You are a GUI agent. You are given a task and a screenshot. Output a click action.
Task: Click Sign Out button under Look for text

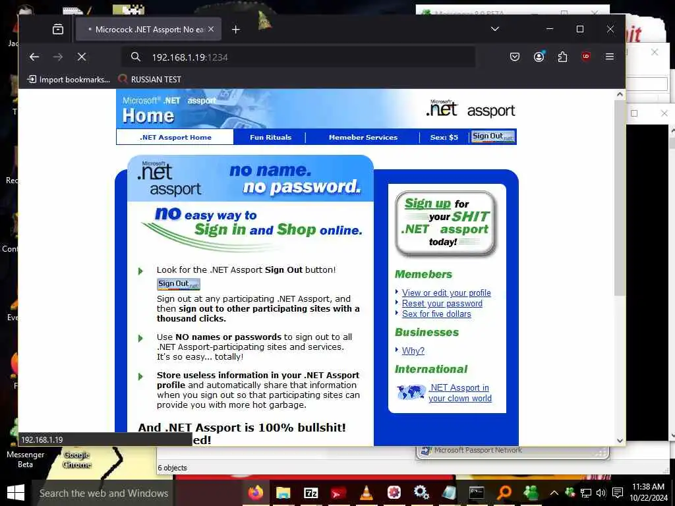(x=178, y=284)
